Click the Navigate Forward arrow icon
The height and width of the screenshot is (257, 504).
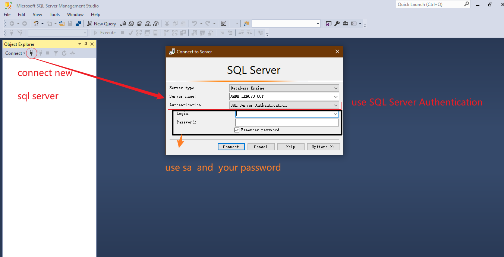(25, 23)
